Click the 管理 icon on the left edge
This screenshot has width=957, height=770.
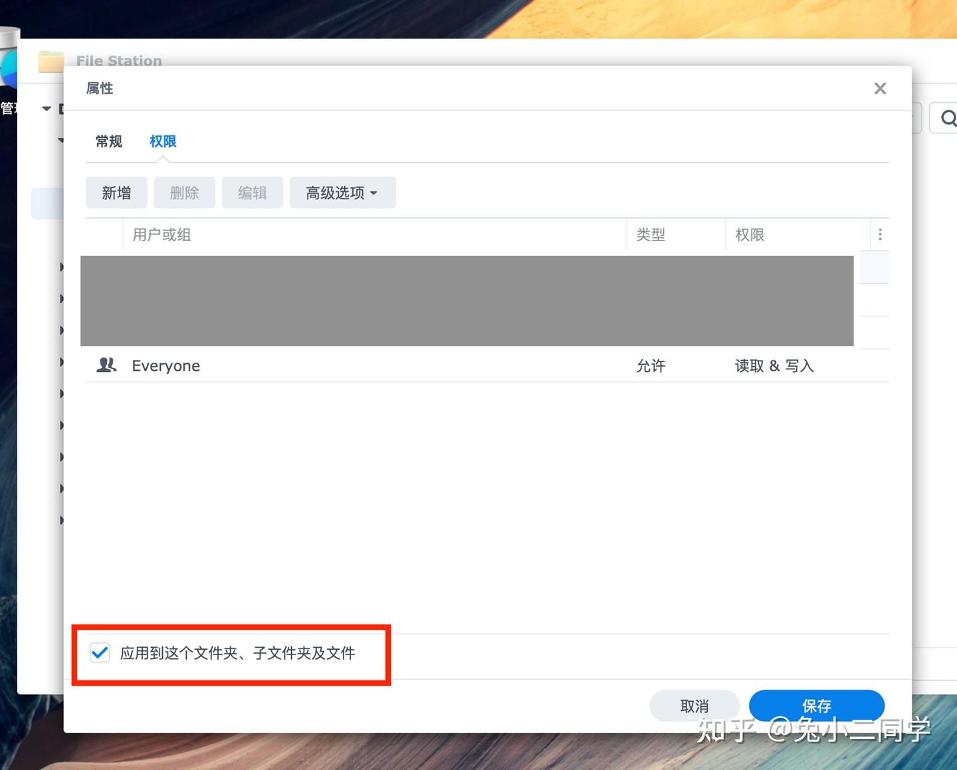(8, 108)
